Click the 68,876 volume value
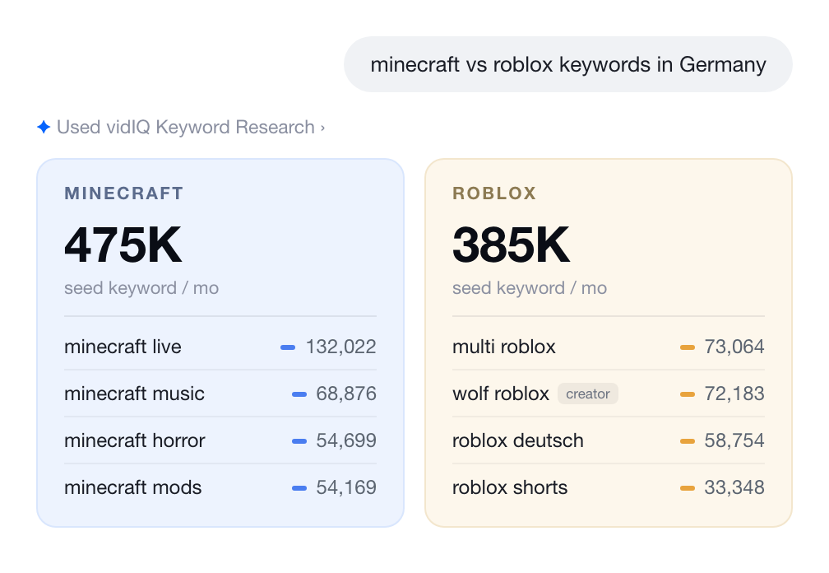This screenshot has height=573, width=829. click(x=346, y=394)
